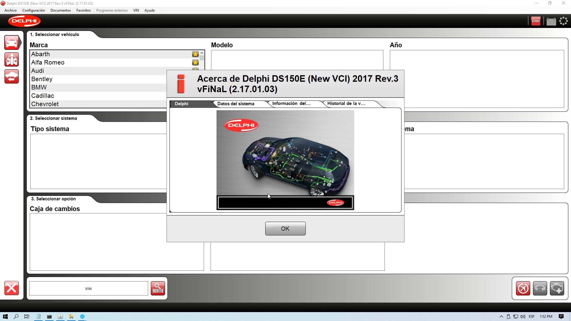
Task: Click the barcode scan icon beside VIN field
Action: coord(158,288)
